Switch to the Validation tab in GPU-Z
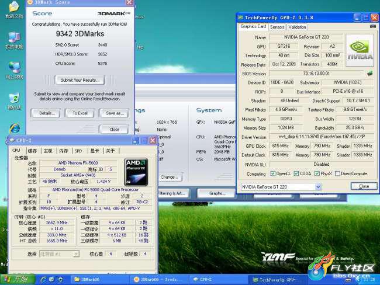 click(x=297, y=27)
